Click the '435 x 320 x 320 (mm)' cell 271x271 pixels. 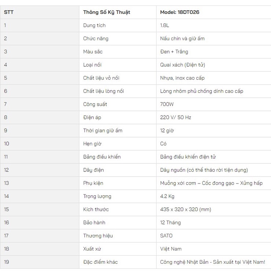tap(185, 210)
